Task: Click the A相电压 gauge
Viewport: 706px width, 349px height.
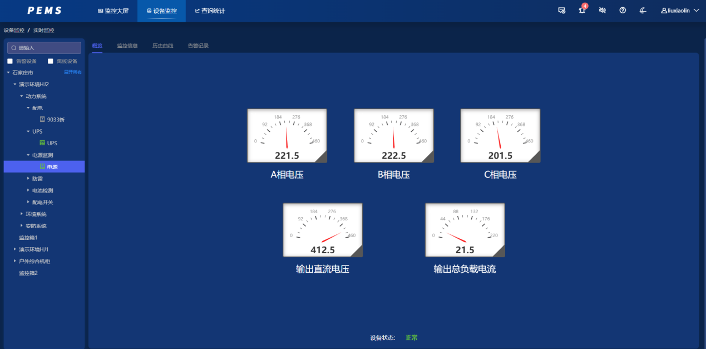Action: tap(287, 136)
